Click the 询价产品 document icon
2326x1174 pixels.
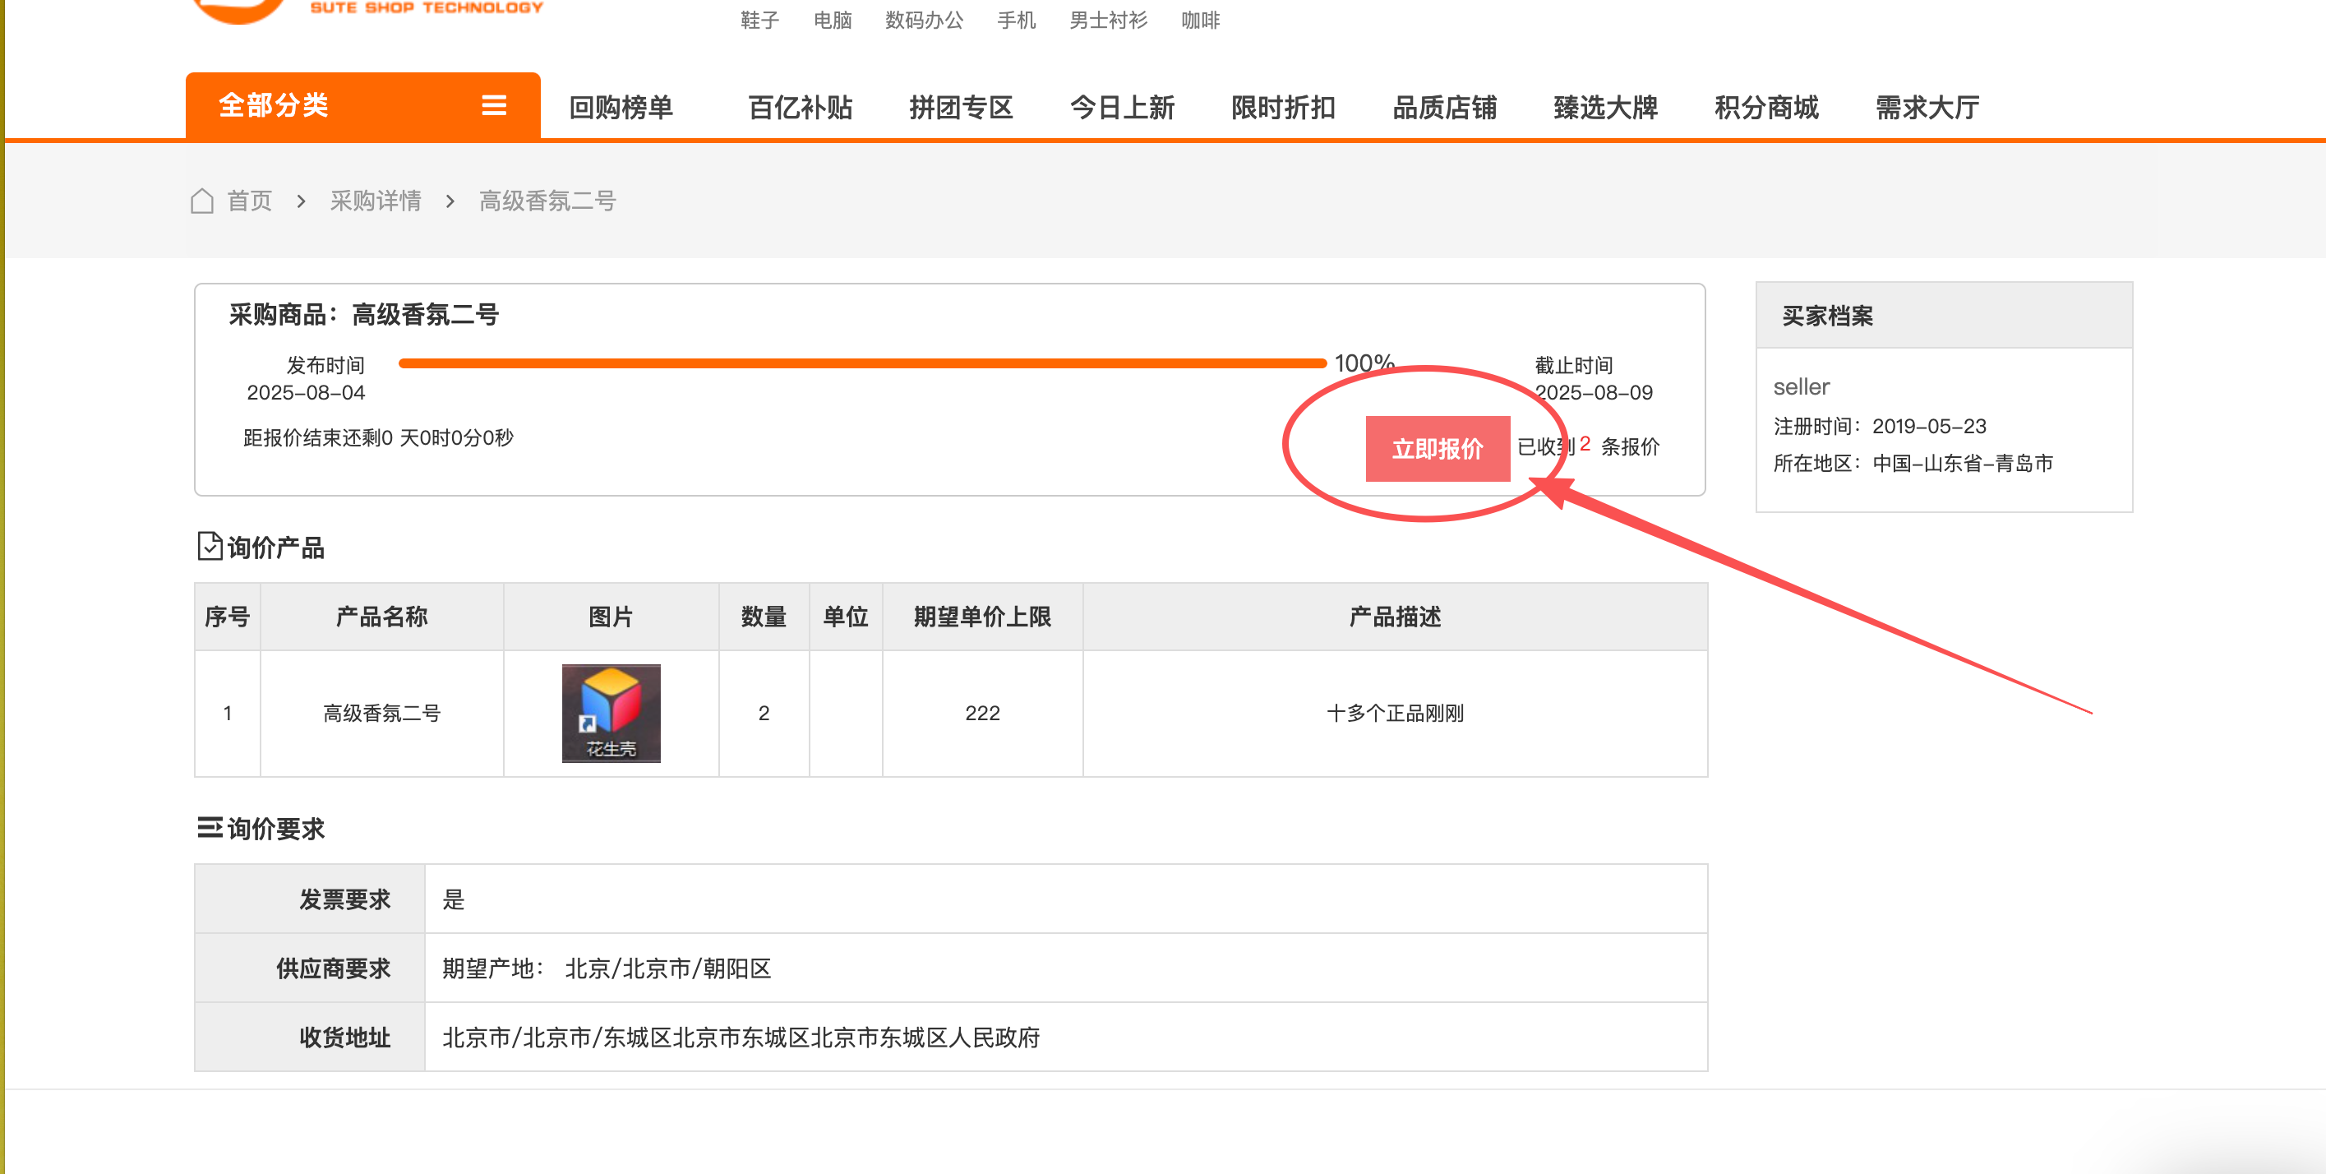click(x=210, y=547)
